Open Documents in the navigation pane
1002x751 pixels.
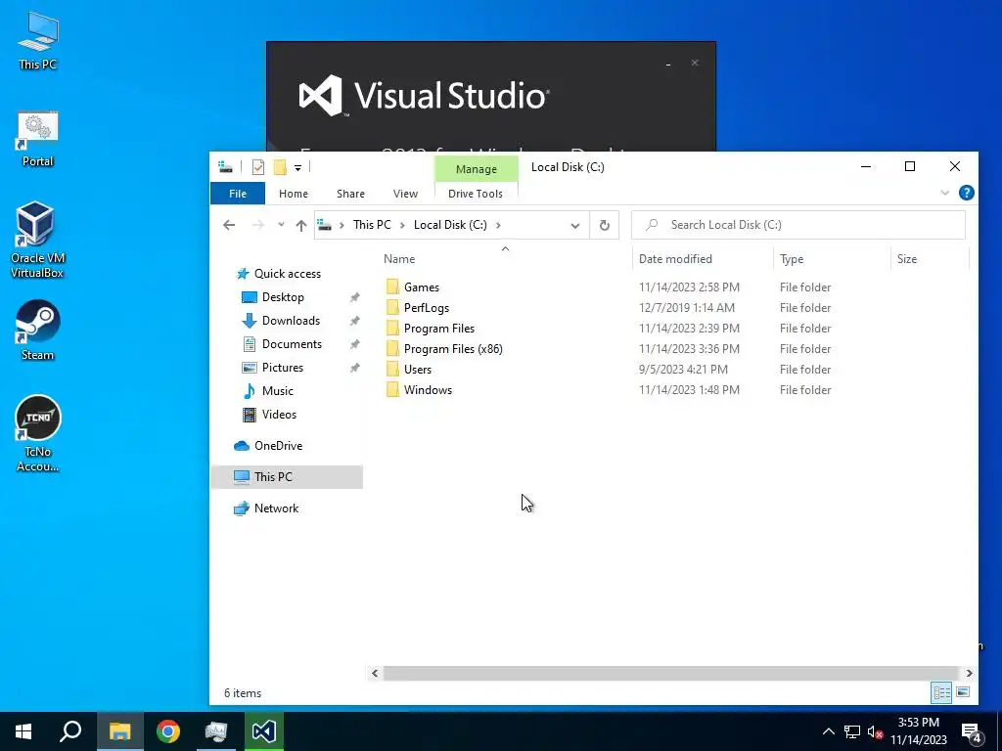(x=292, y=344)
